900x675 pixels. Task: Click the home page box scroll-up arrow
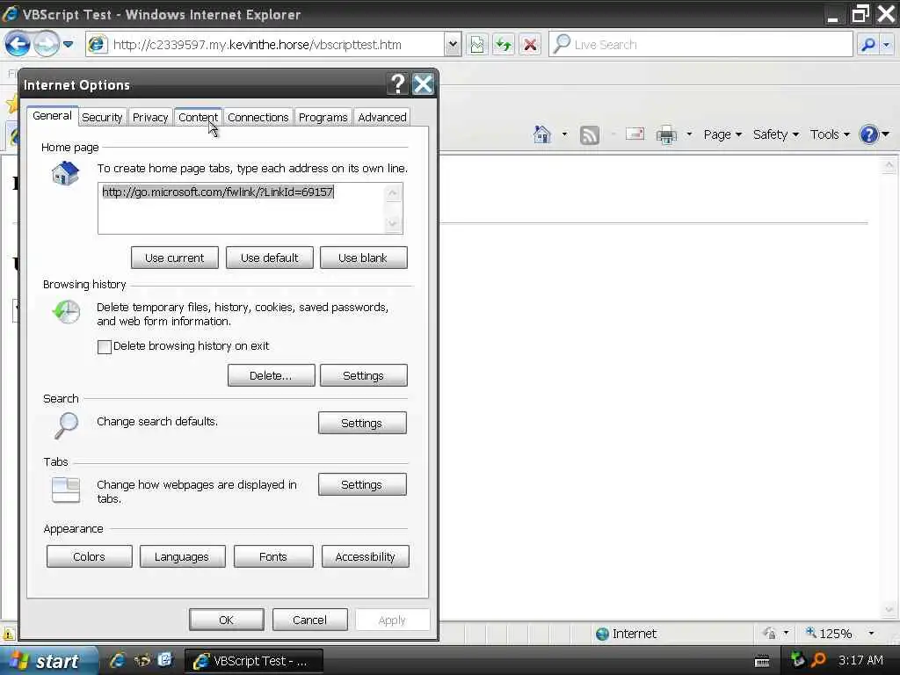tap(393, 192)
